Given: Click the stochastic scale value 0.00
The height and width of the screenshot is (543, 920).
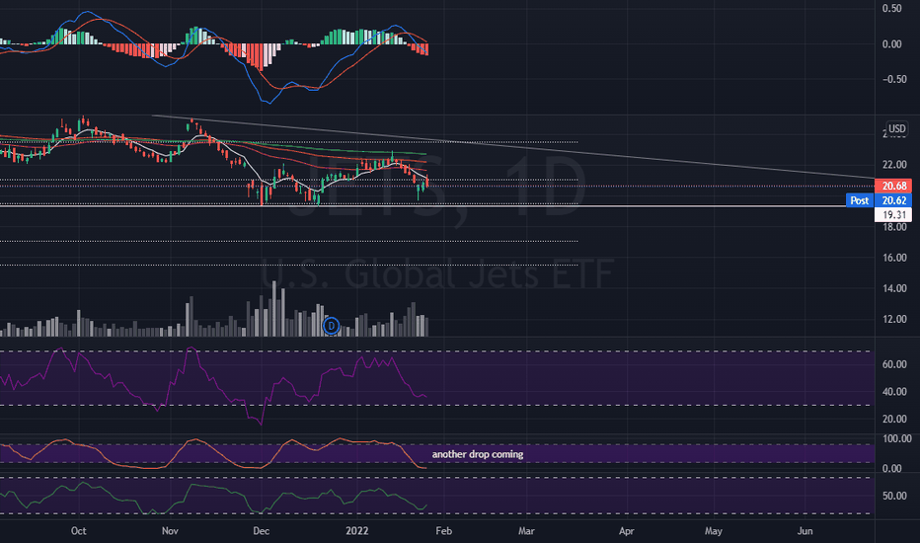Looking at the screenshot, I should click(x=891, y=468).
